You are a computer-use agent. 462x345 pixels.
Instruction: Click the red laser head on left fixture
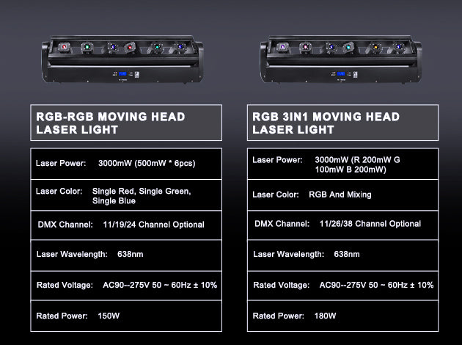[x=65, y=48]
